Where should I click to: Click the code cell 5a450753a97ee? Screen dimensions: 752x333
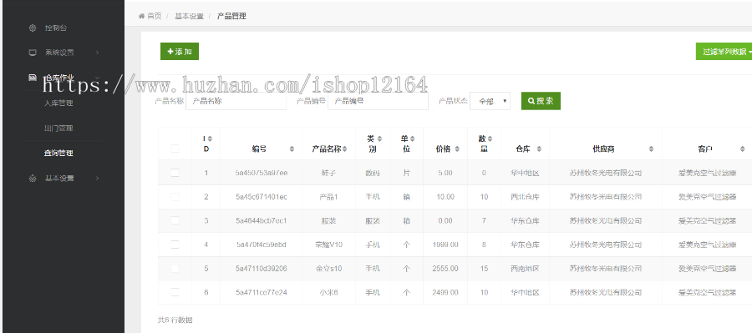(262, 173)
